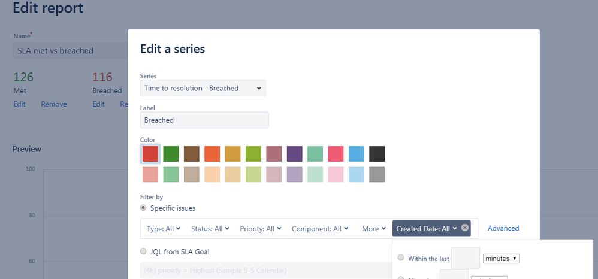Open the Series dropdown for Time to resolution
Screen dimensions: 598x279
[x=203, y=88]
